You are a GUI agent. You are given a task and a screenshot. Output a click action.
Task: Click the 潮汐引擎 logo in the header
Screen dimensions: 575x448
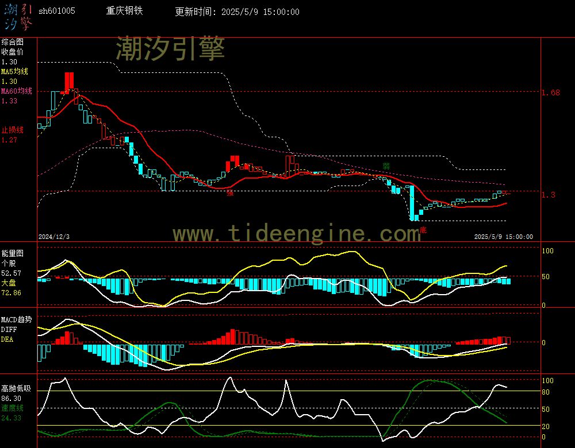[x=18, y=17]
